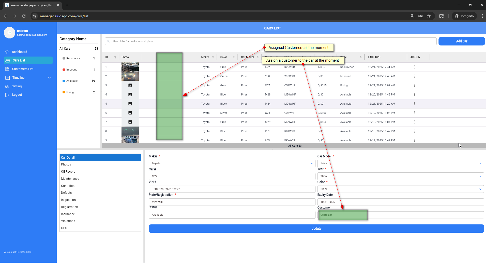
Task: Select the GPS tab in car detail
Action: point(64,228)
